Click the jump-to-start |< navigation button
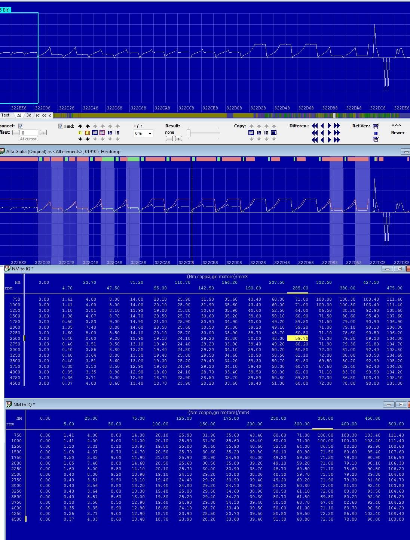The height and width of the screenshot is (540, 410). 38,116
